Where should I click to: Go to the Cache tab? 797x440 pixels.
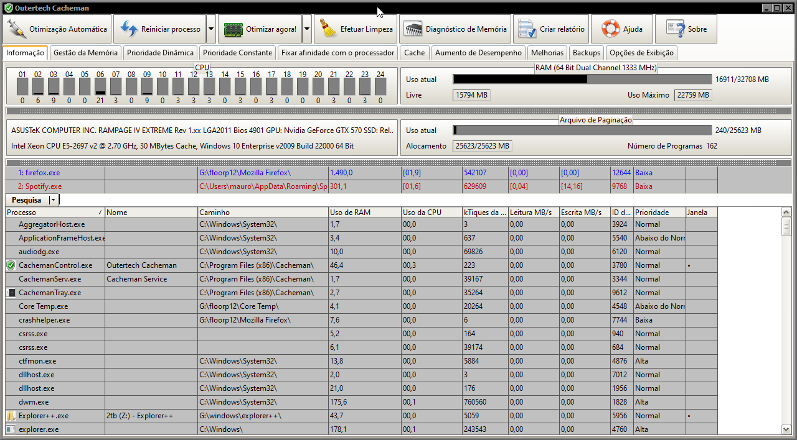point(414,53)
